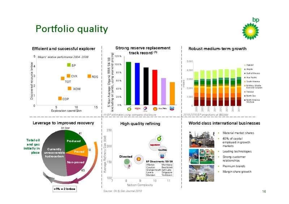Click 'Total oil and gas initially in place' label

pos(32,146)
